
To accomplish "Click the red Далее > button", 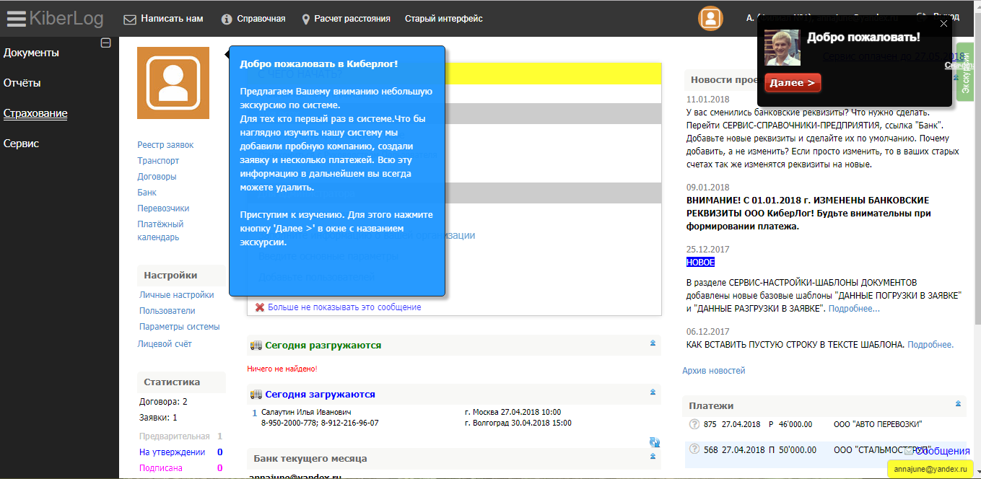I will point(793,83).
